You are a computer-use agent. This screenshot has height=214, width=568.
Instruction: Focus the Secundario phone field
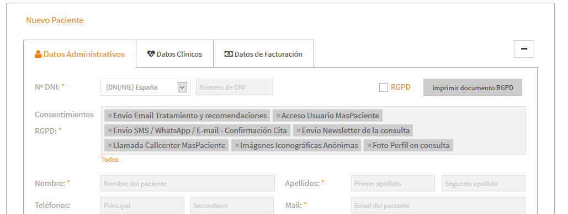pos(232,205)
